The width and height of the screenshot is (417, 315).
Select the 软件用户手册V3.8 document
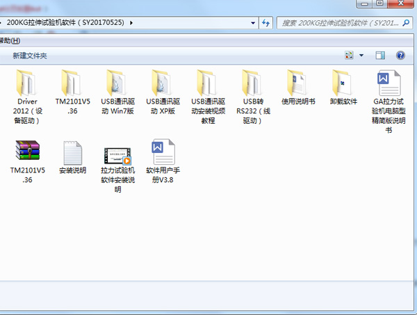click(x=162, y=152)
